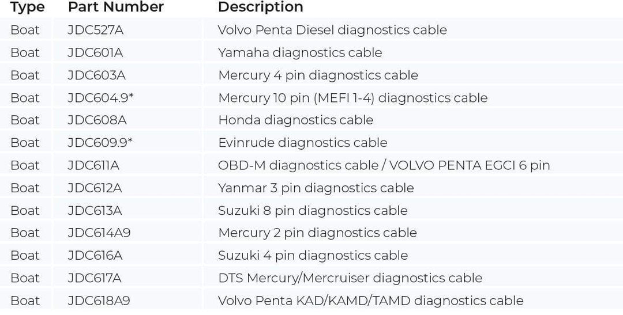The width and height of the screenshot is (623, 315).
Task: Click the Yamaha diagnostics cable description
Action: (300, 52)
